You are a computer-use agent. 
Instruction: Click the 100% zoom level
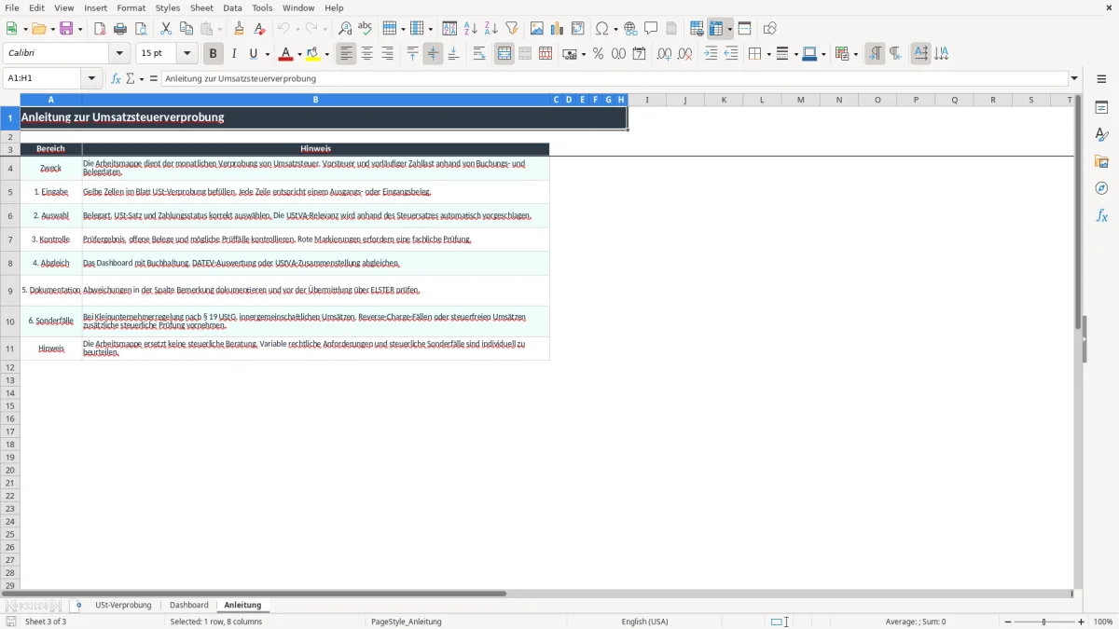pos(1103,622)
